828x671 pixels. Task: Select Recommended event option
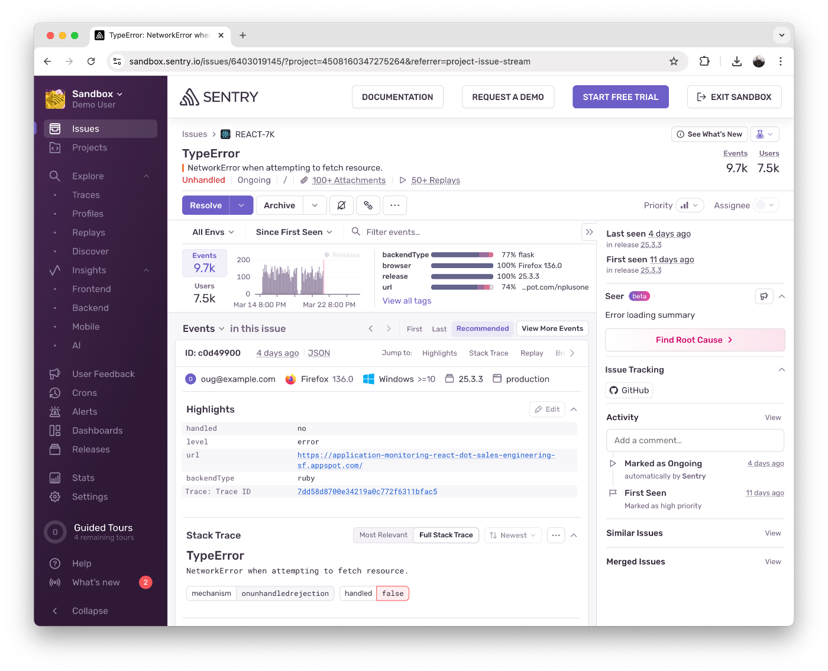pyautogui.click(x=483, y=329)
